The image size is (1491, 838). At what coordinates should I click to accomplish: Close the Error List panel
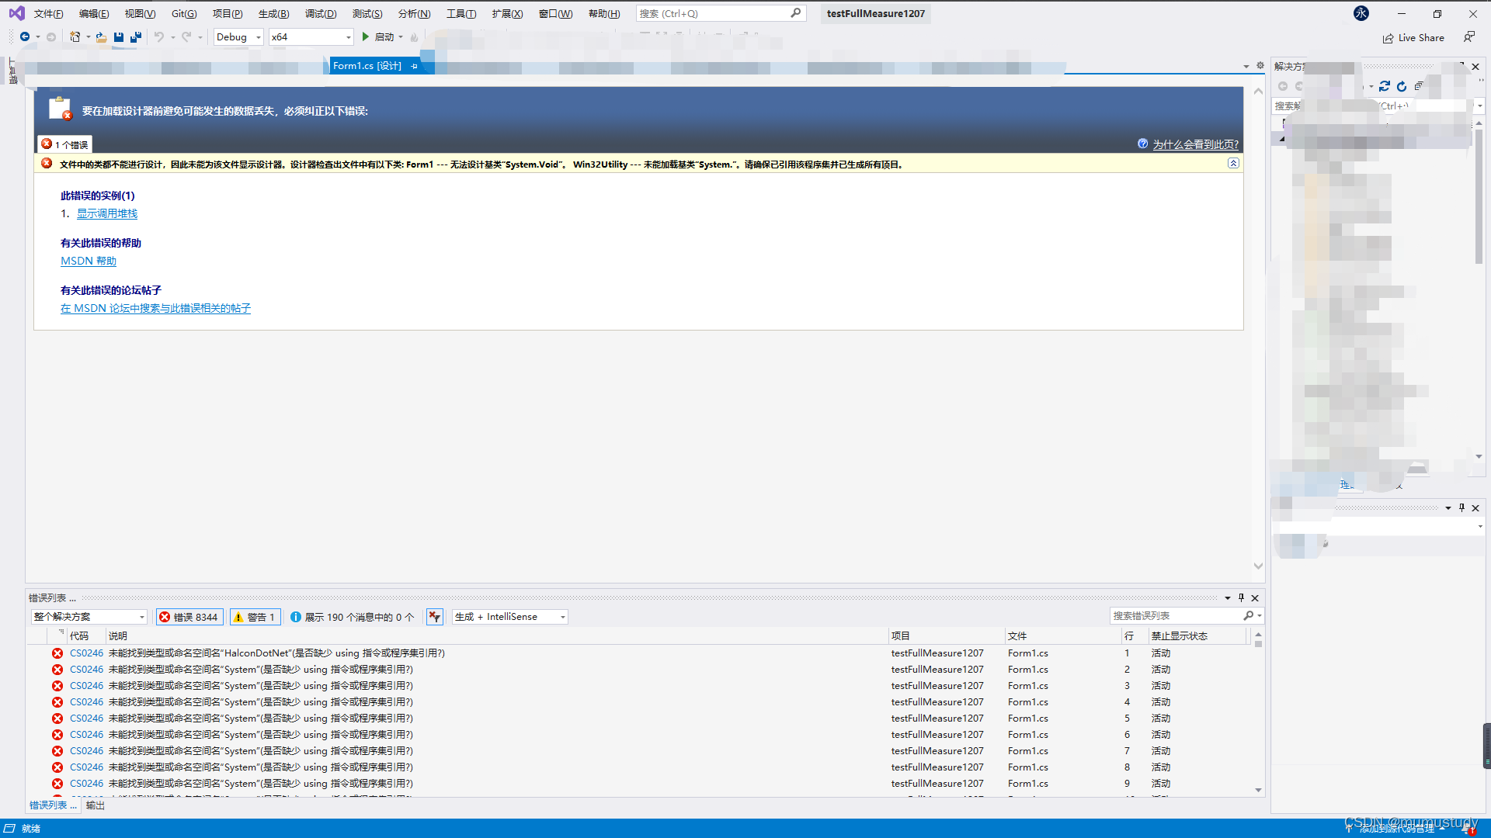click(x=1255, y=598)
